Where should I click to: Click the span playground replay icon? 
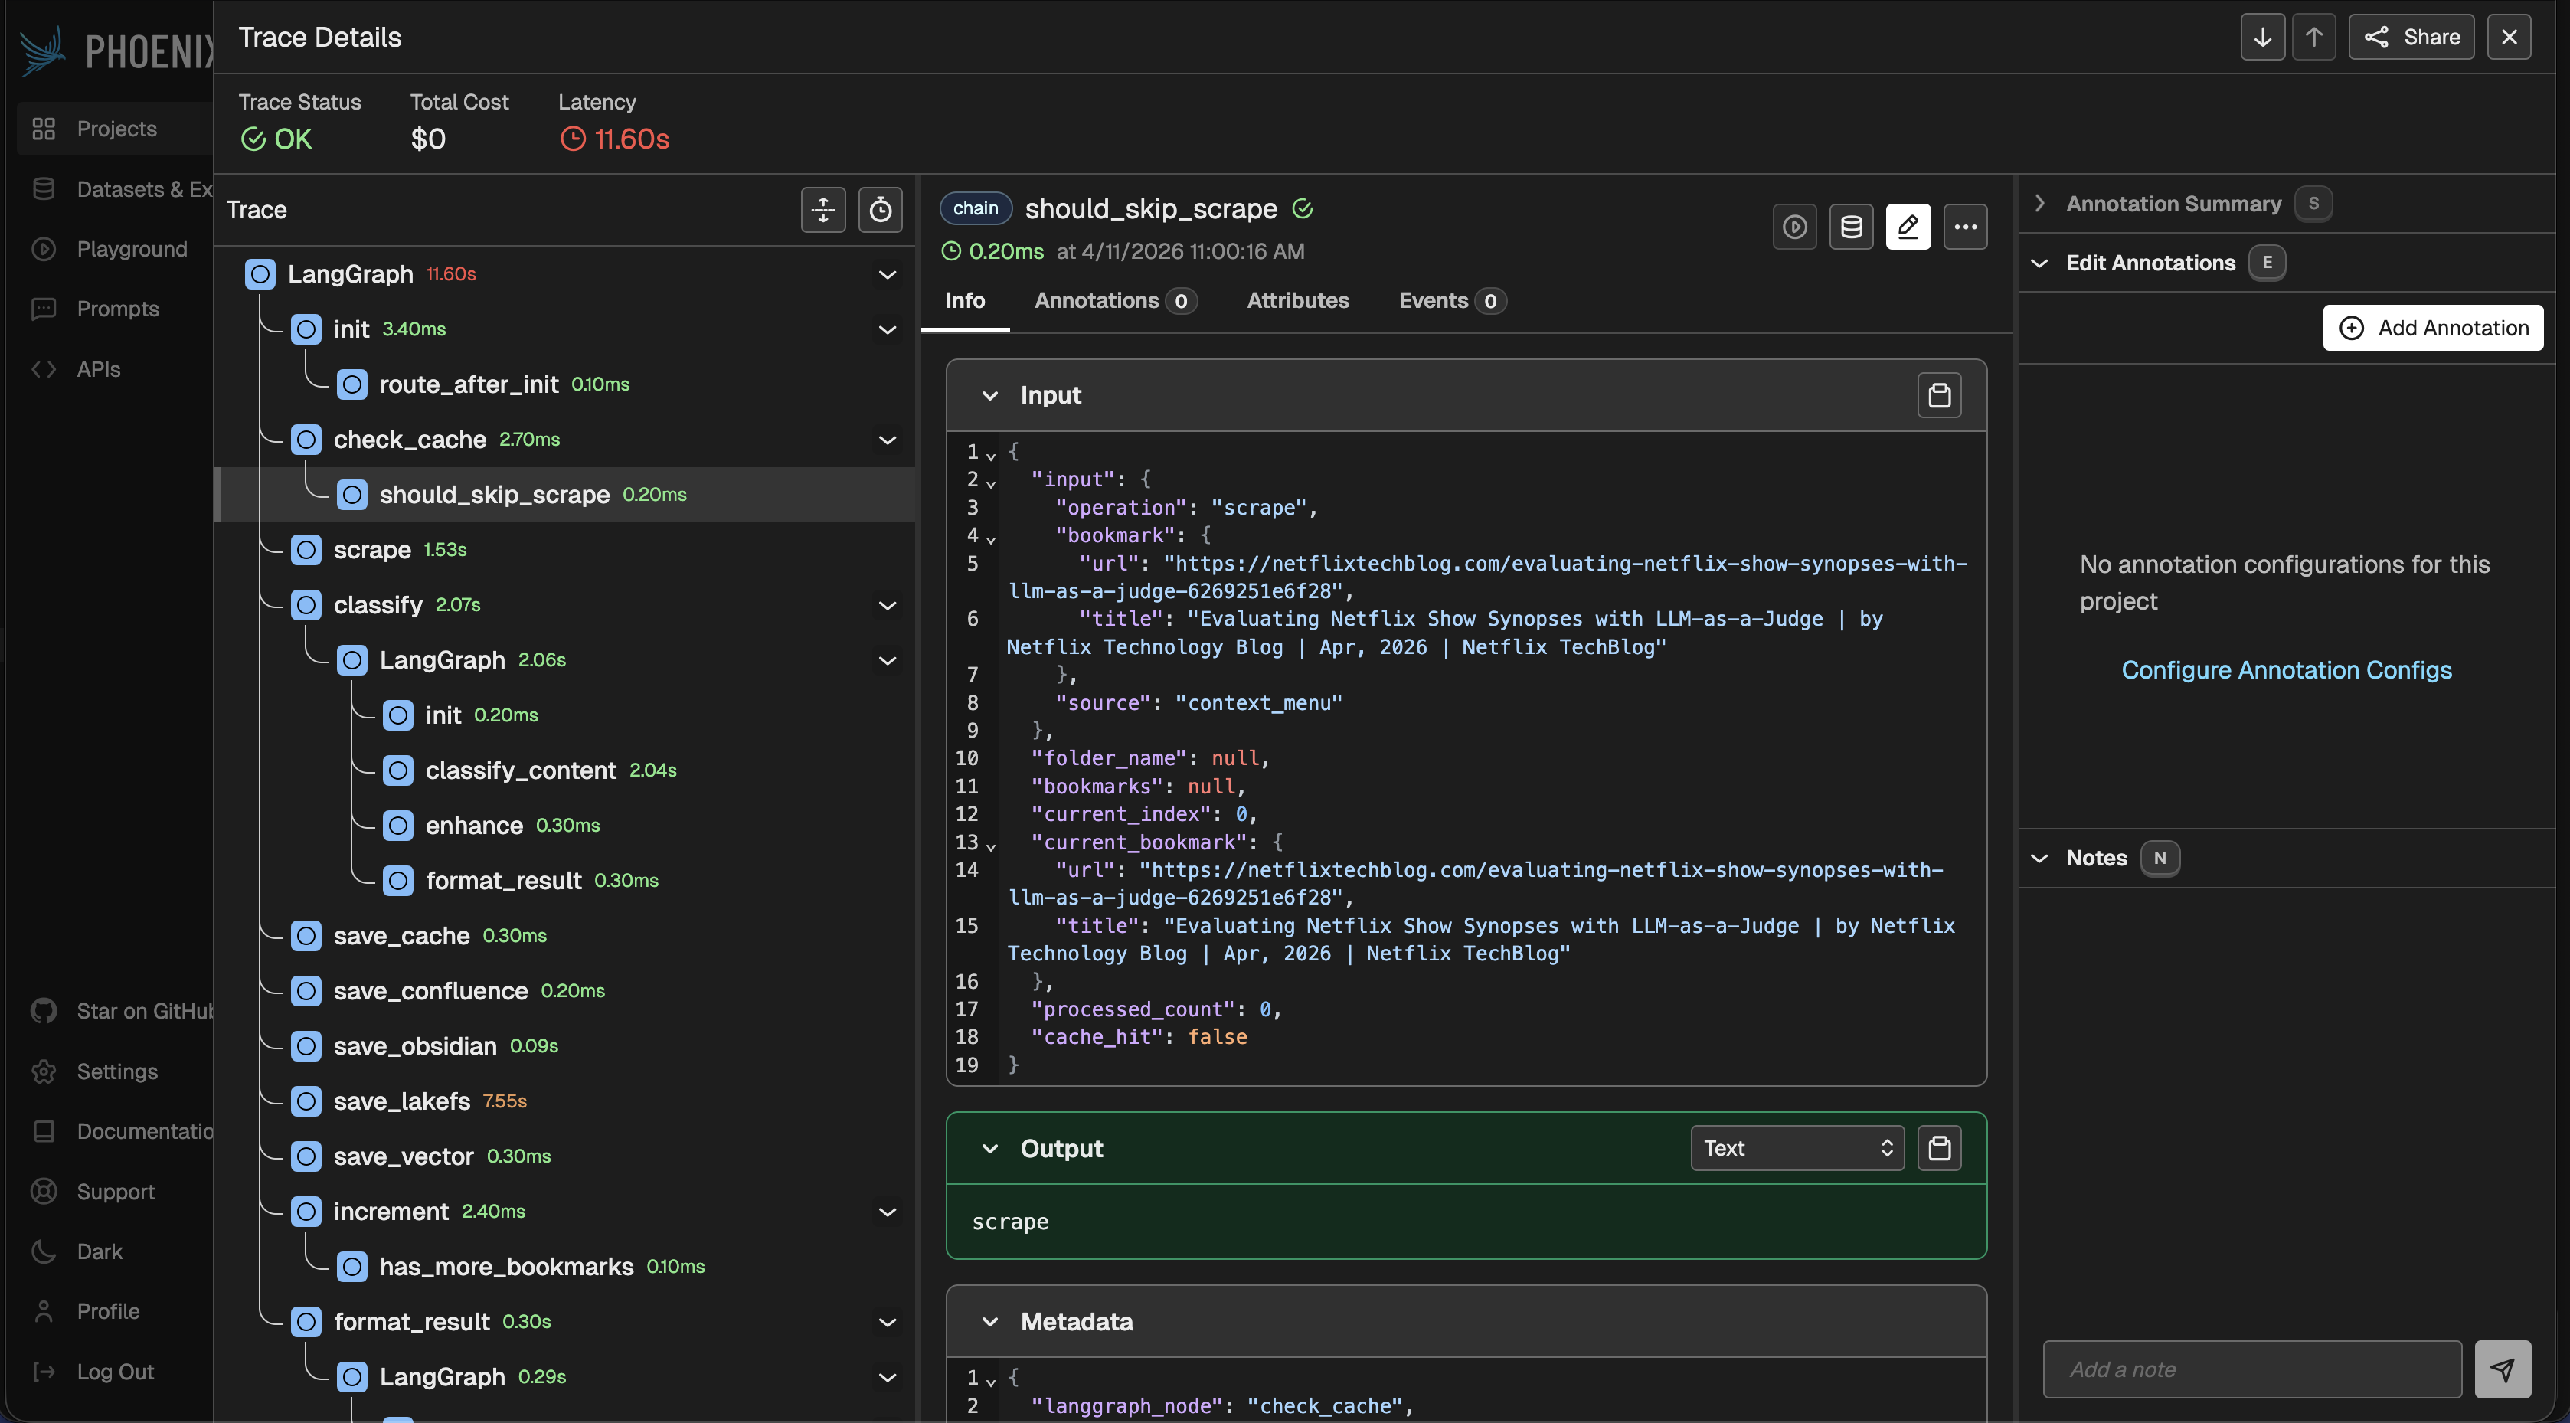pos(1793,227)
